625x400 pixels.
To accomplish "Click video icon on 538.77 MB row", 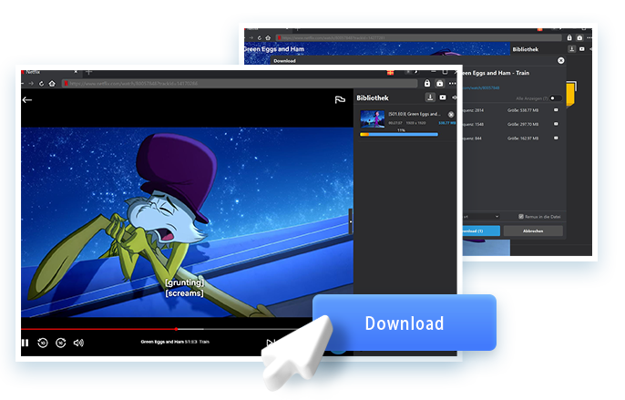I will pyautogui.click(x=556, y=110).
